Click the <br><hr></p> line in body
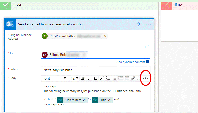This screenshot has width=198, height=113. (54, 105)
